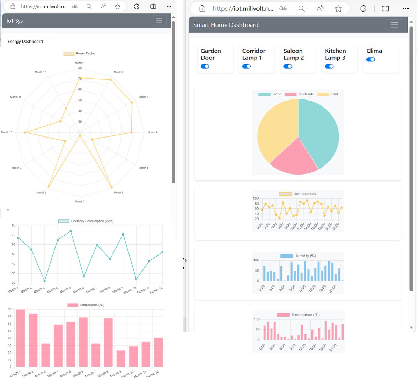Viewport: 419px width, 384px height.
Task: Click Moderate legend swatch on pie chart
Action: 291,94
